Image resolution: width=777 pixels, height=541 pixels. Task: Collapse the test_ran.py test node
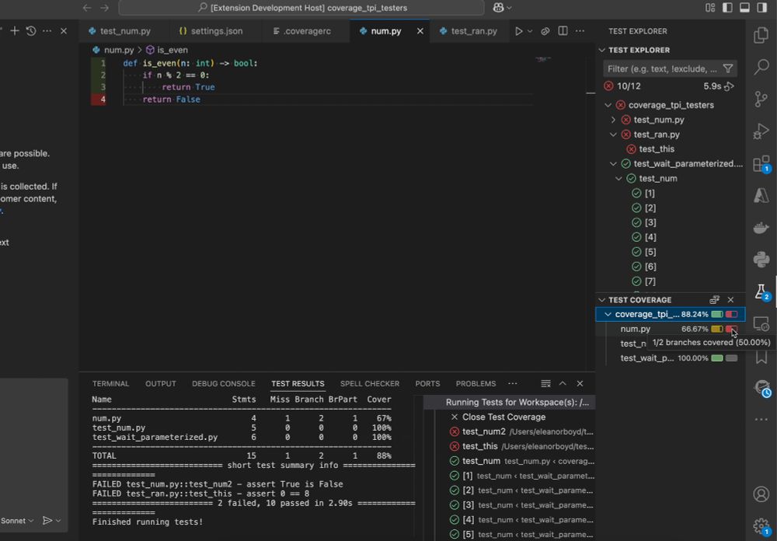(614, 134)
